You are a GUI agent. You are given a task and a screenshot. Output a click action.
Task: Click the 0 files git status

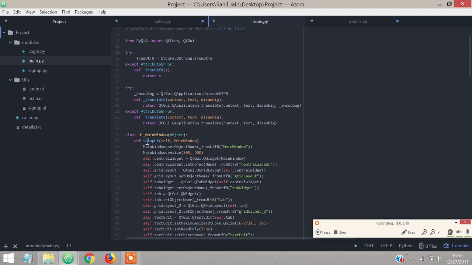428,246
